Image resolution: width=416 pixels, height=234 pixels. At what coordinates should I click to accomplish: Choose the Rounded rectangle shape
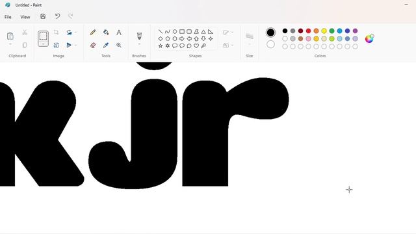189,32
